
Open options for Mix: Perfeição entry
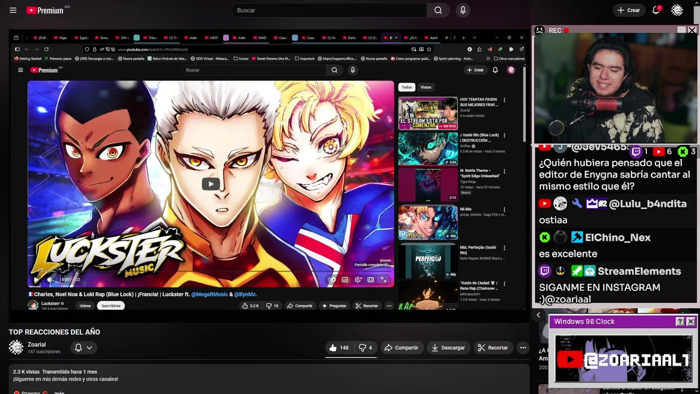coord(504,248)
